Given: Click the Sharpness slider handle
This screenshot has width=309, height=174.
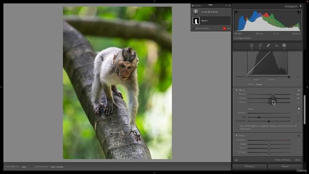Looking at the screenshot, I should (x=269, y=140).
